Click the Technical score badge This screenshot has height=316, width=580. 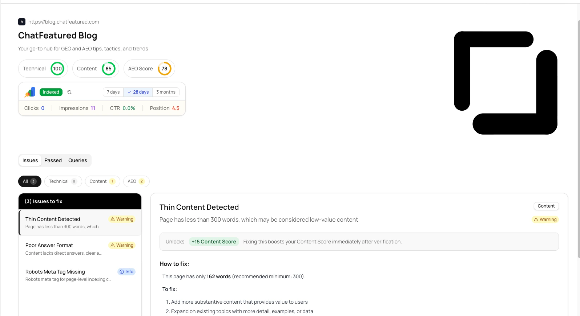(43, 69)
